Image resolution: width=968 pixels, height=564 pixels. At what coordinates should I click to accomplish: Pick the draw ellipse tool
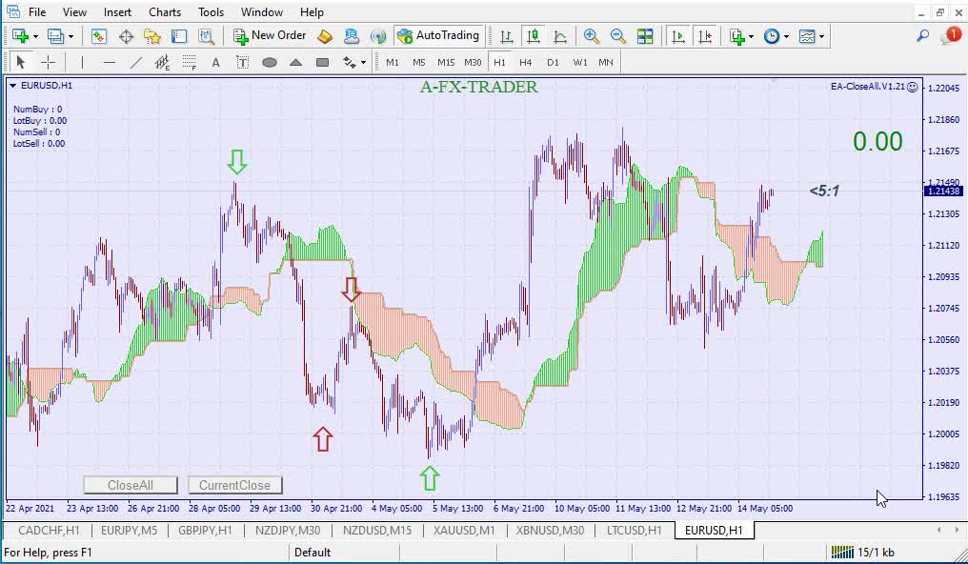pos(270,63)
